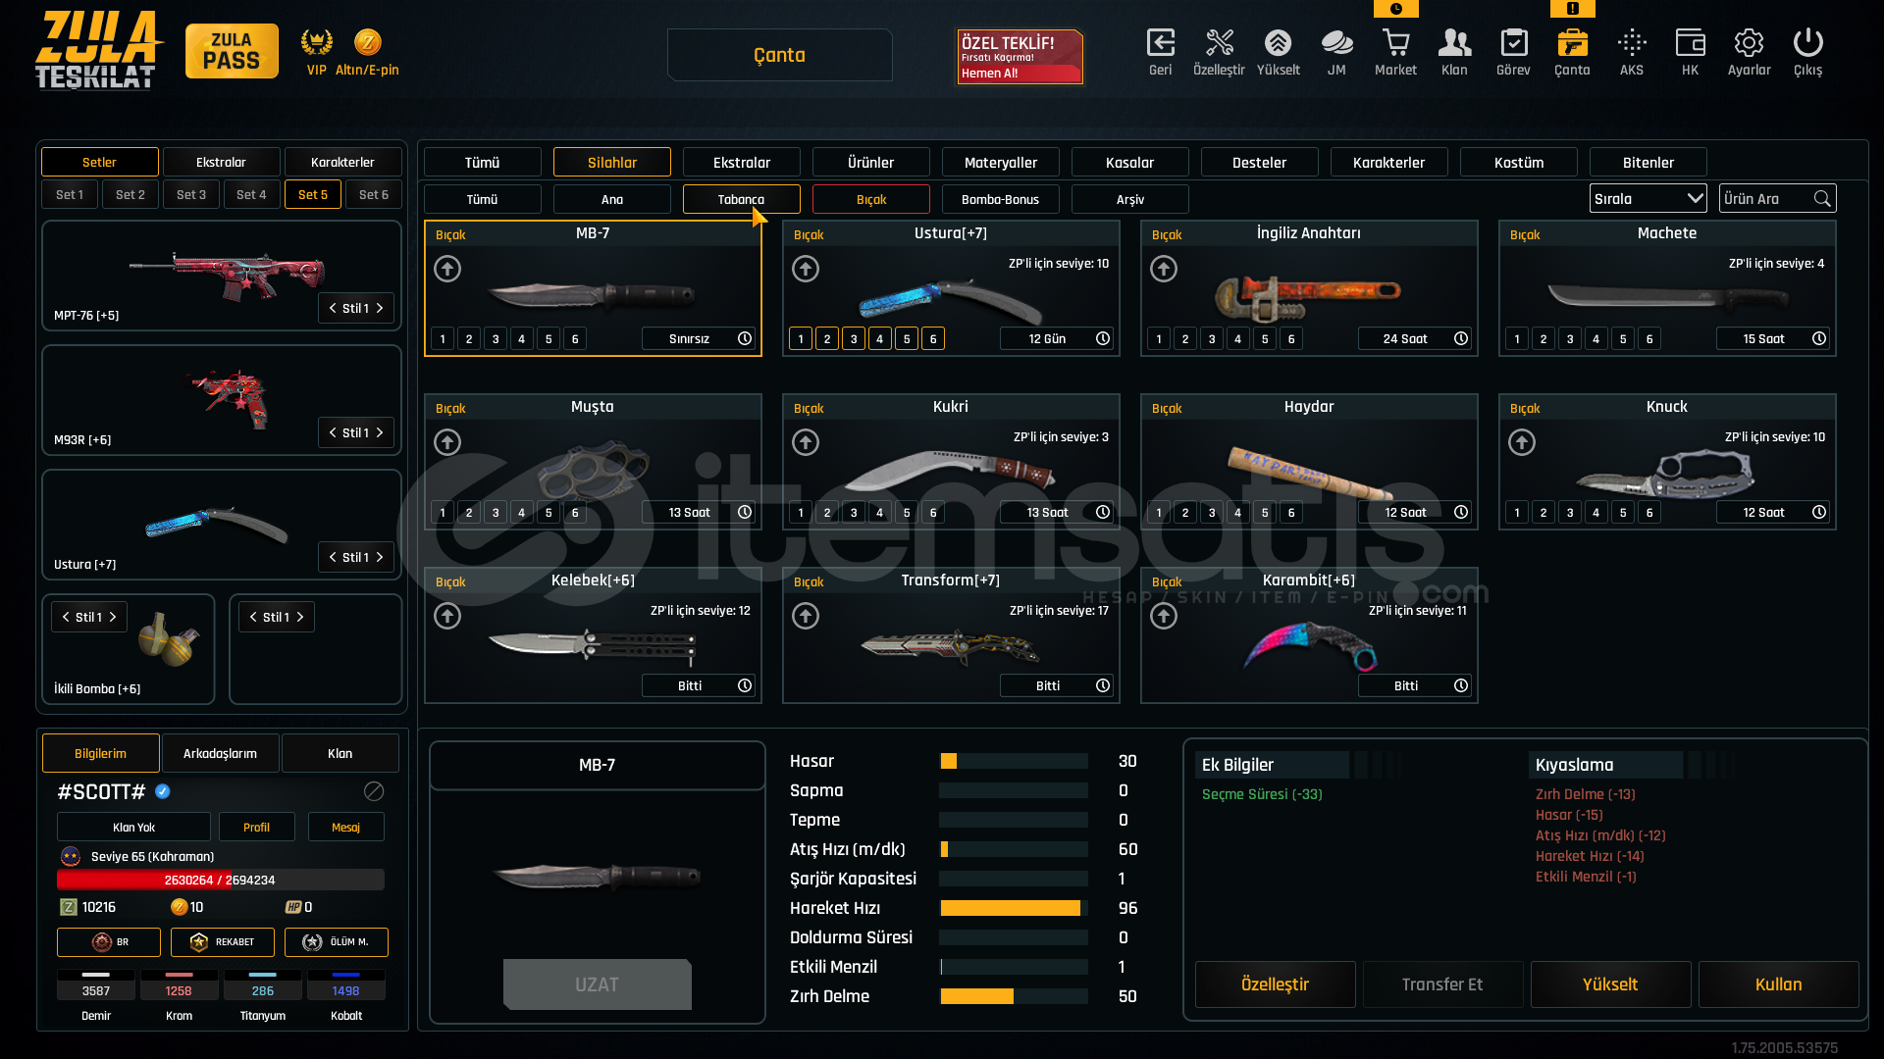Click the Transfer Et button
1884x1059 pixels.
pyautogui.click(x=1442, y=984)
